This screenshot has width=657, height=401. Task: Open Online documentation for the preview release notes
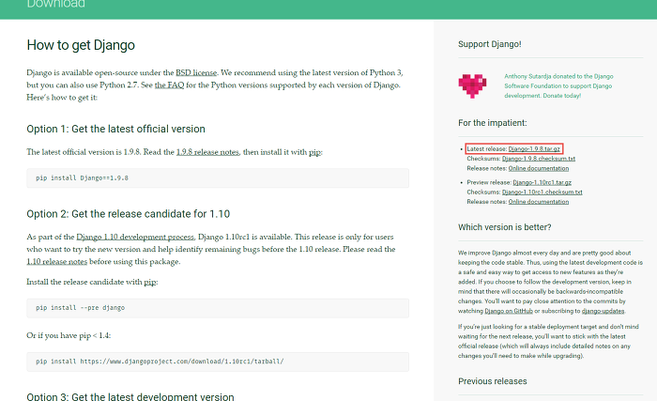539,202
